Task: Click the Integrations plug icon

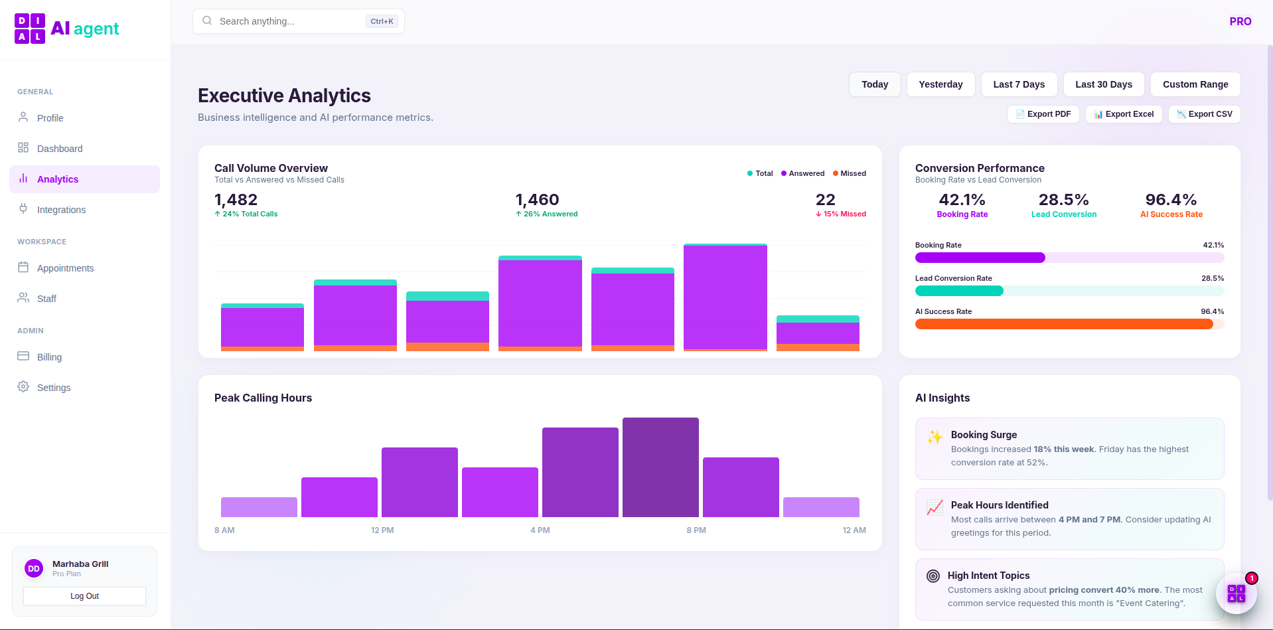Action: pyautogui.click(x=23, y=209)
